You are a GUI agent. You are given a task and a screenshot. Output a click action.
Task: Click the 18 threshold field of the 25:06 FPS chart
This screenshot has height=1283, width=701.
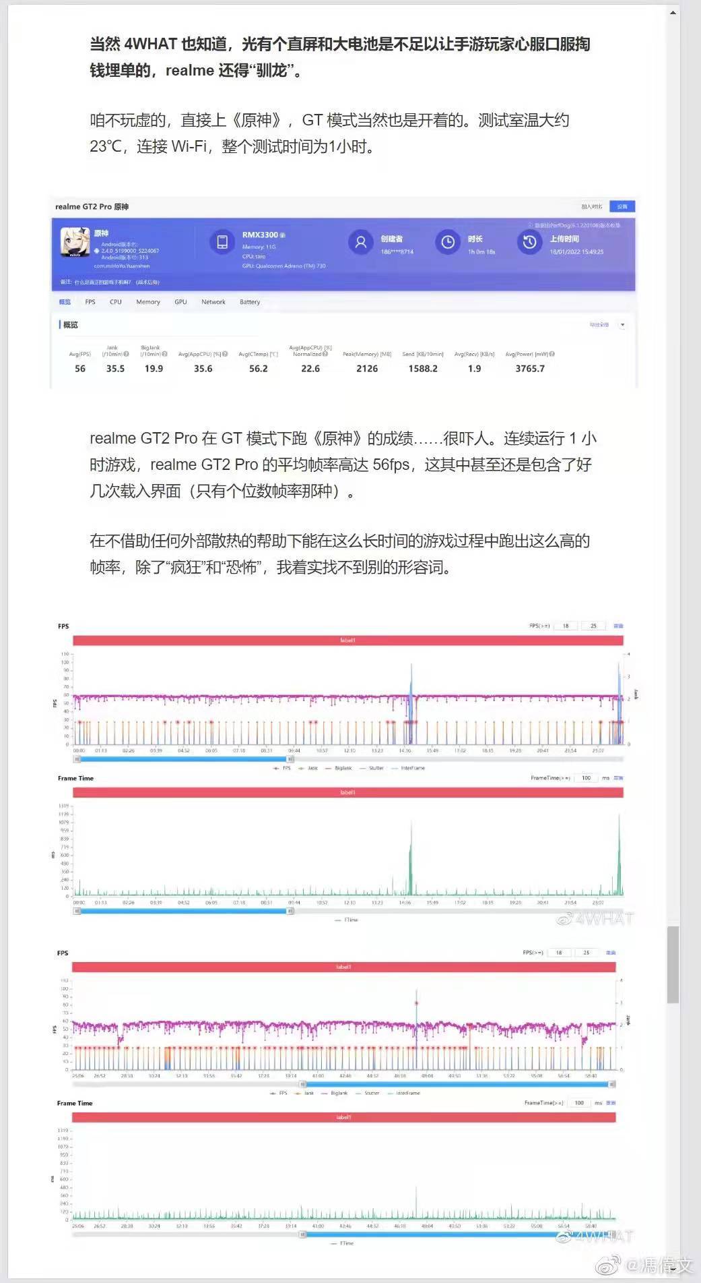click(x=559, y=953)
